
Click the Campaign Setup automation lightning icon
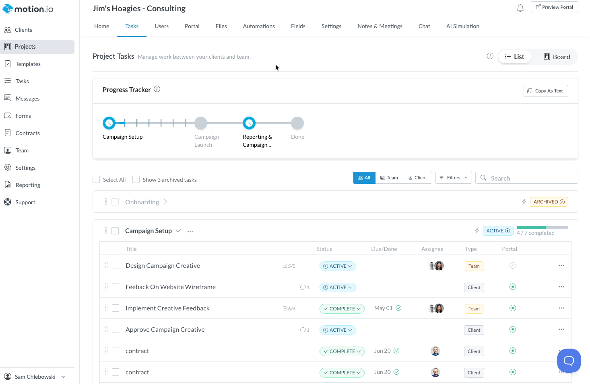pyautogui.click(x=477, y=230)
